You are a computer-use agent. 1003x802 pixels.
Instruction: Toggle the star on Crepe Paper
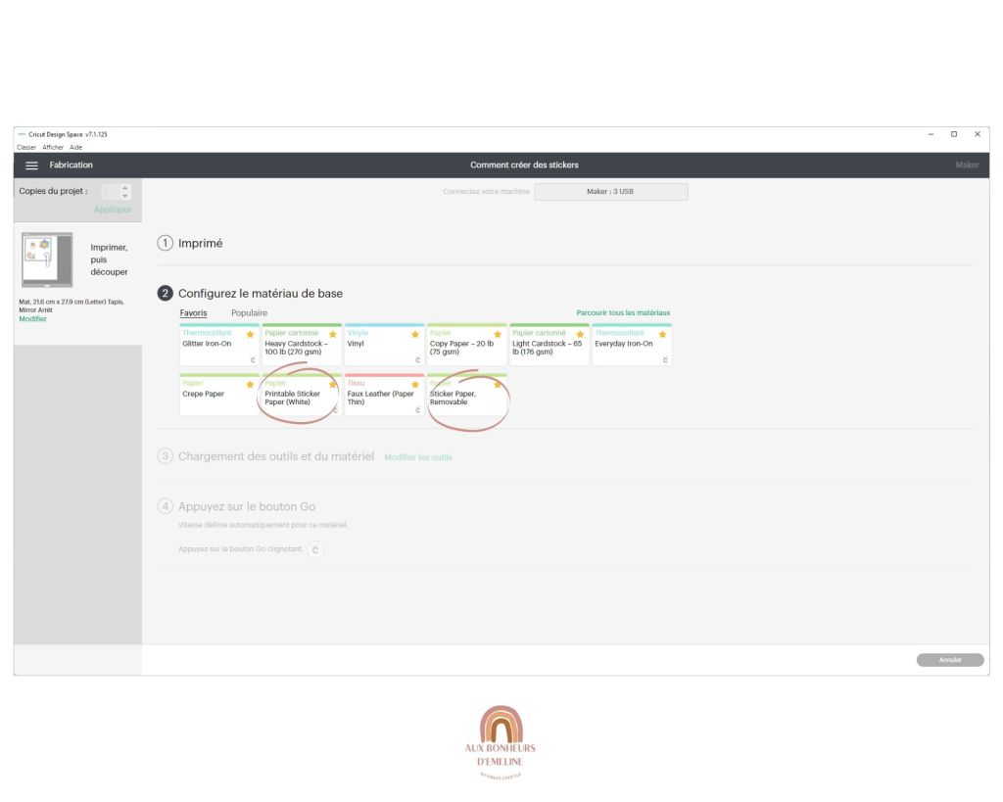click(x=251, y=385)
